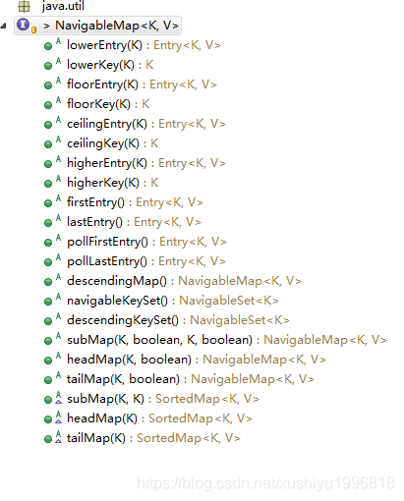Select the descendingMap() method
Screen dimensions: 404x501
[184, 281]
